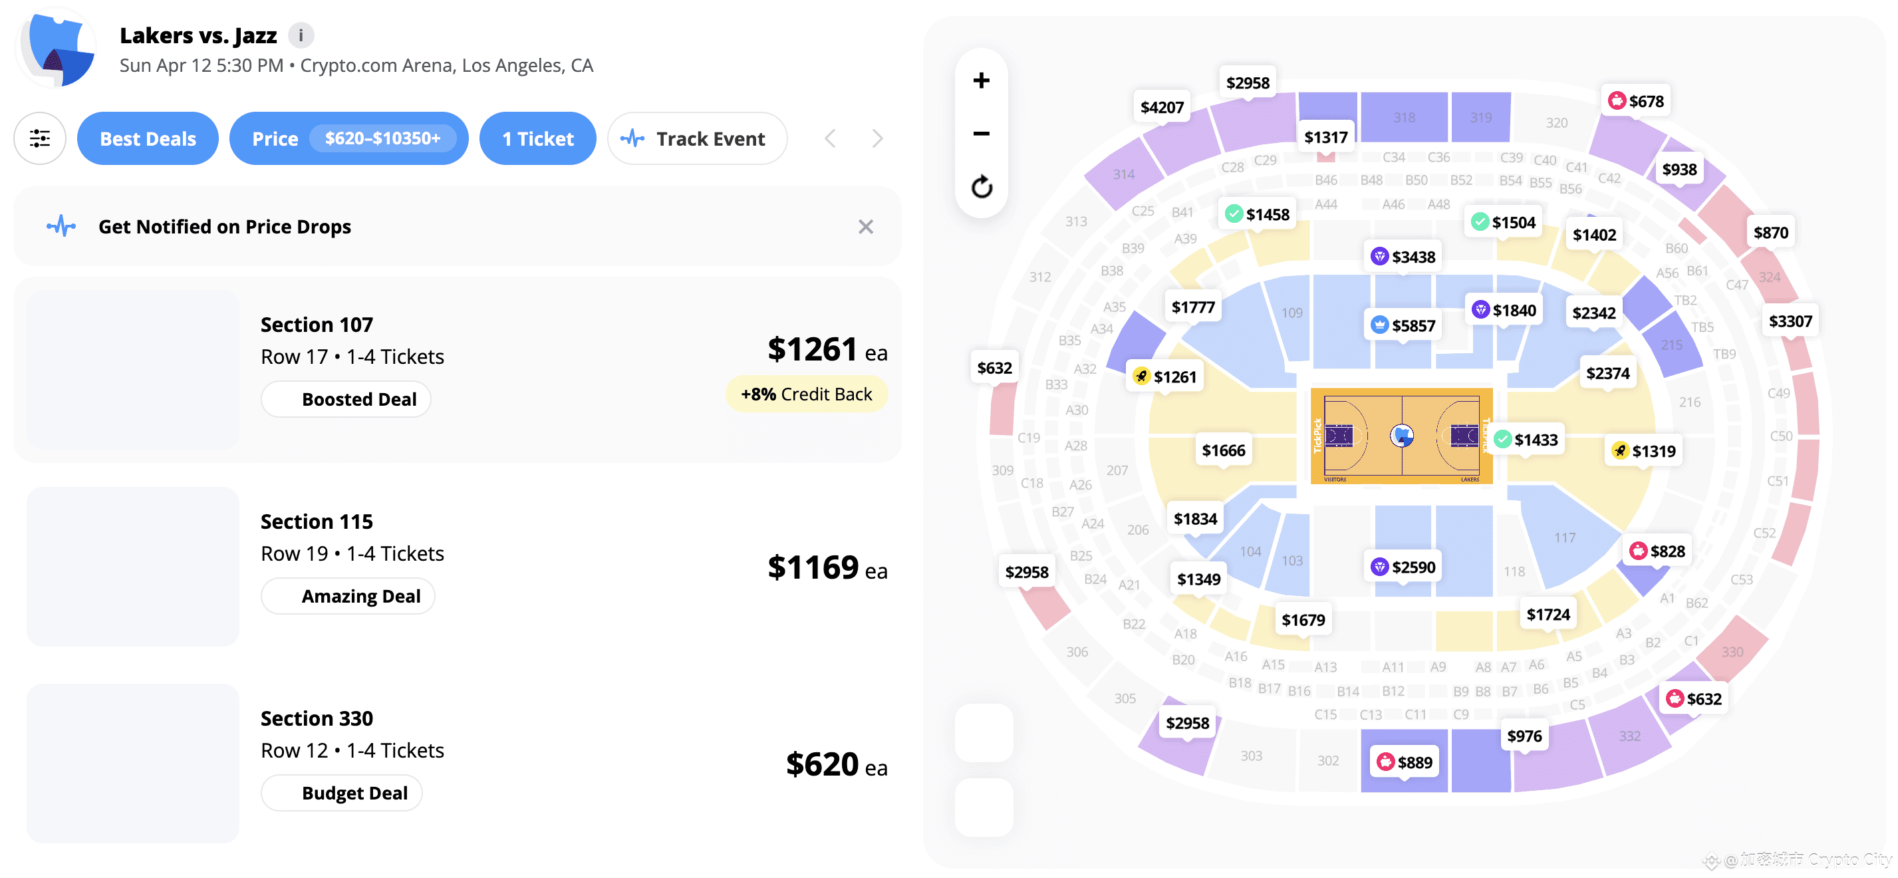Click the right arrow to scroll filters
The height and width of the screenshot is (878, 1898).
877,138
